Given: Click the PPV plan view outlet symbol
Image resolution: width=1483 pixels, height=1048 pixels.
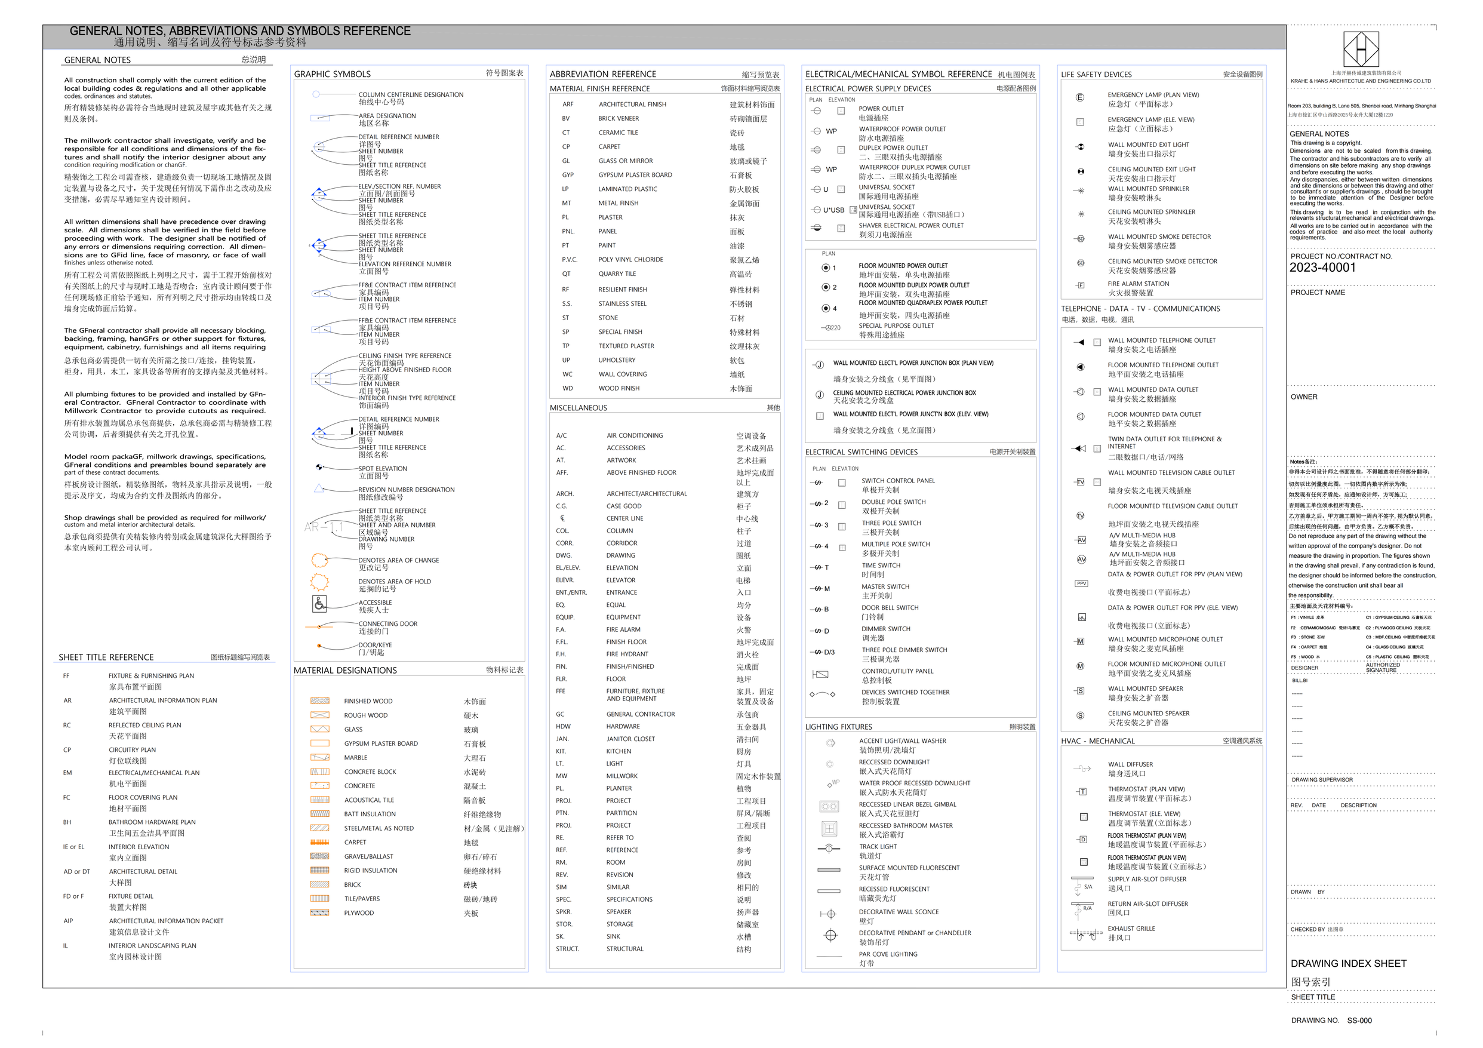Looking at the screenshot, I should (1081, 583).
